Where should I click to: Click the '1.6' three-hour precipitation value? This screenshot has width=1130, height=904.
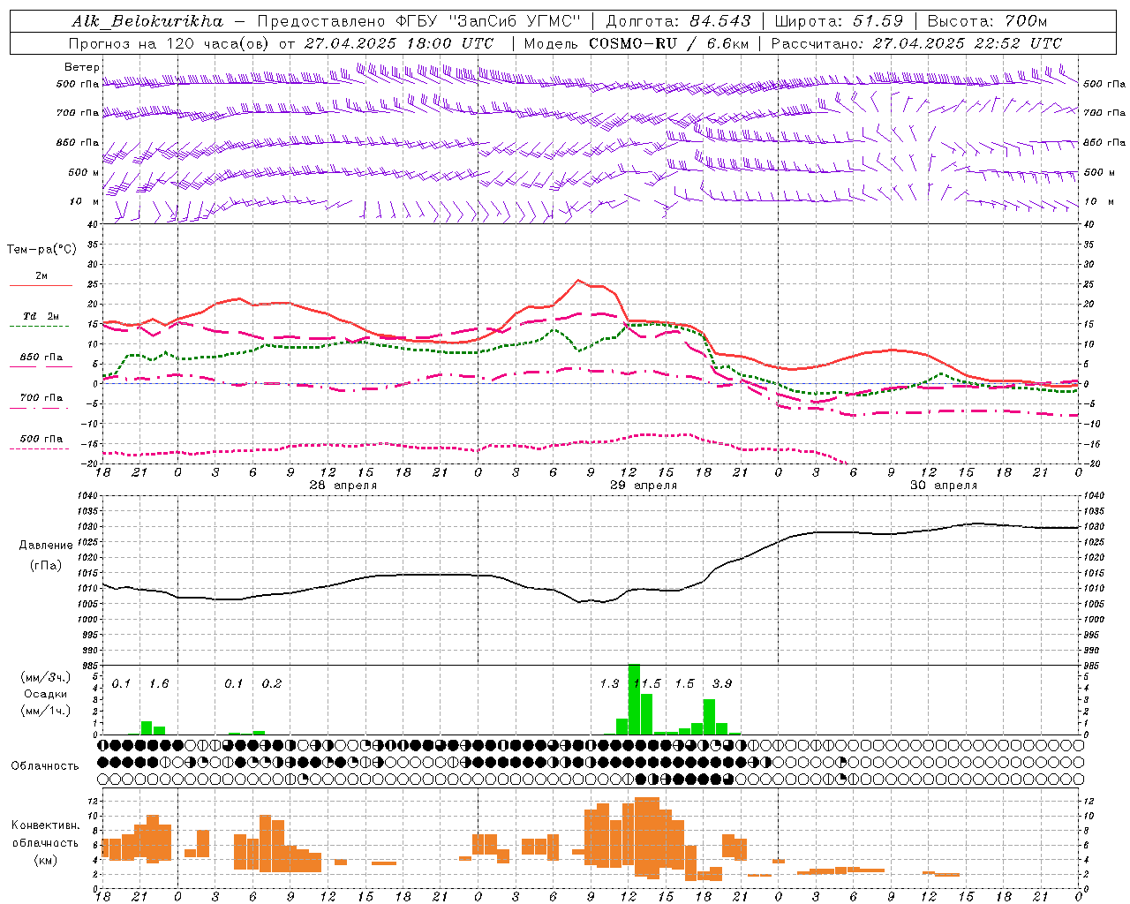pyautogui.click(x=159, y=684)
